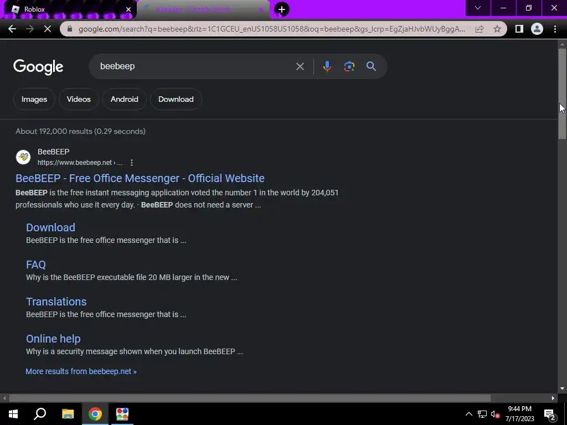Open the Online help sitelink

pyautogui.click(x=53, y=339)
